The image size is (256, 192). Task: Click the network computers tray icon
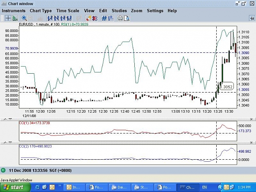[x=232, y=187]
